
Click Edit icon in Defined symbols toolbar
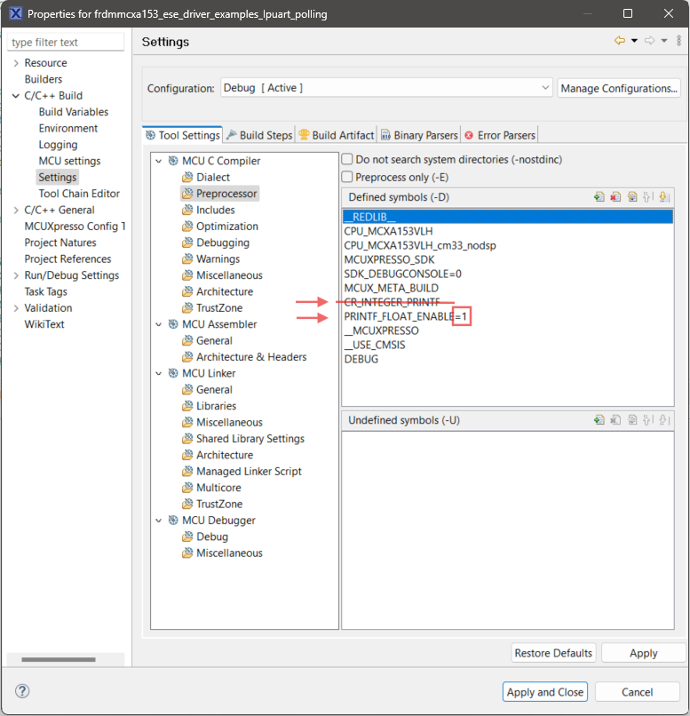632,197
